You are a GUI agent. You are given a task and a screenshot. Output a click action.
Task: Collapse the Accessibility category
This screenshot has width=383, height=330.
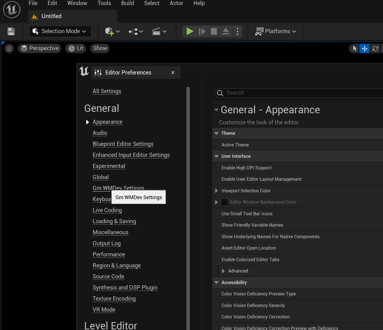click(x=216, y=283)
